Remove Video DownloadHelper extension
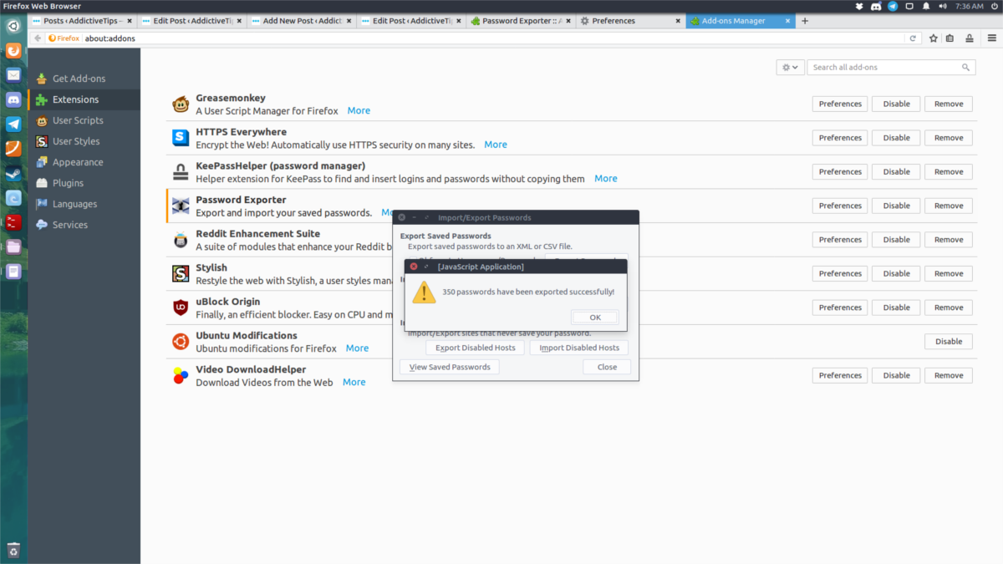 click(x=949, y=375)
